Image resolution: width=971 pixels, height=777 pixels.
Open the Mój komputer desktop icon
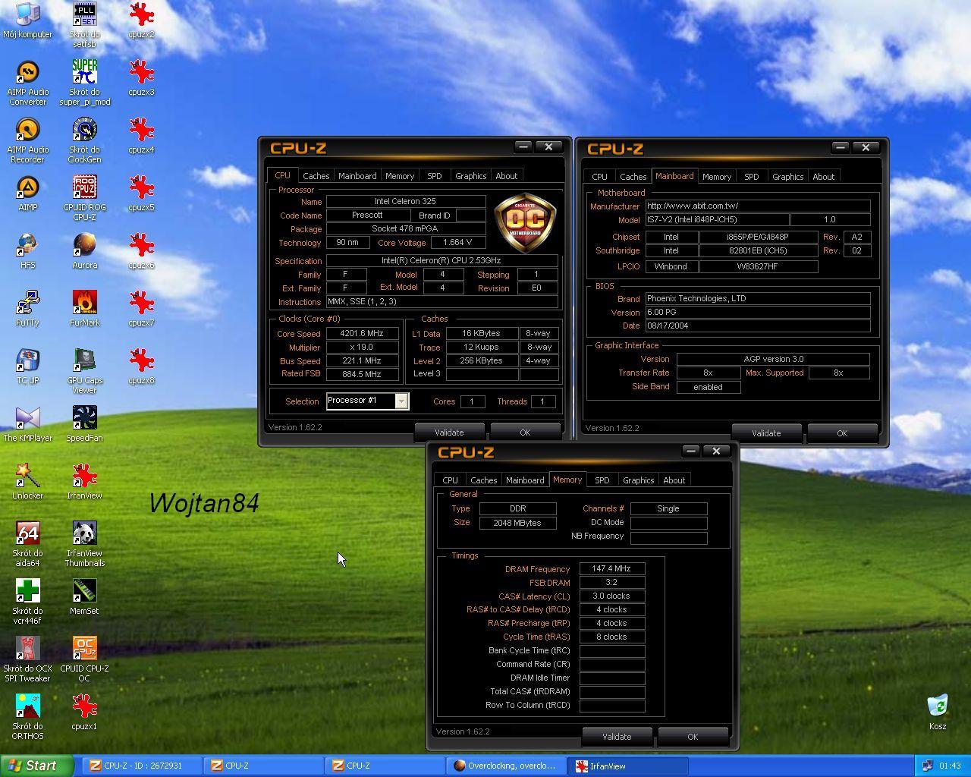[x=27, y=20]
